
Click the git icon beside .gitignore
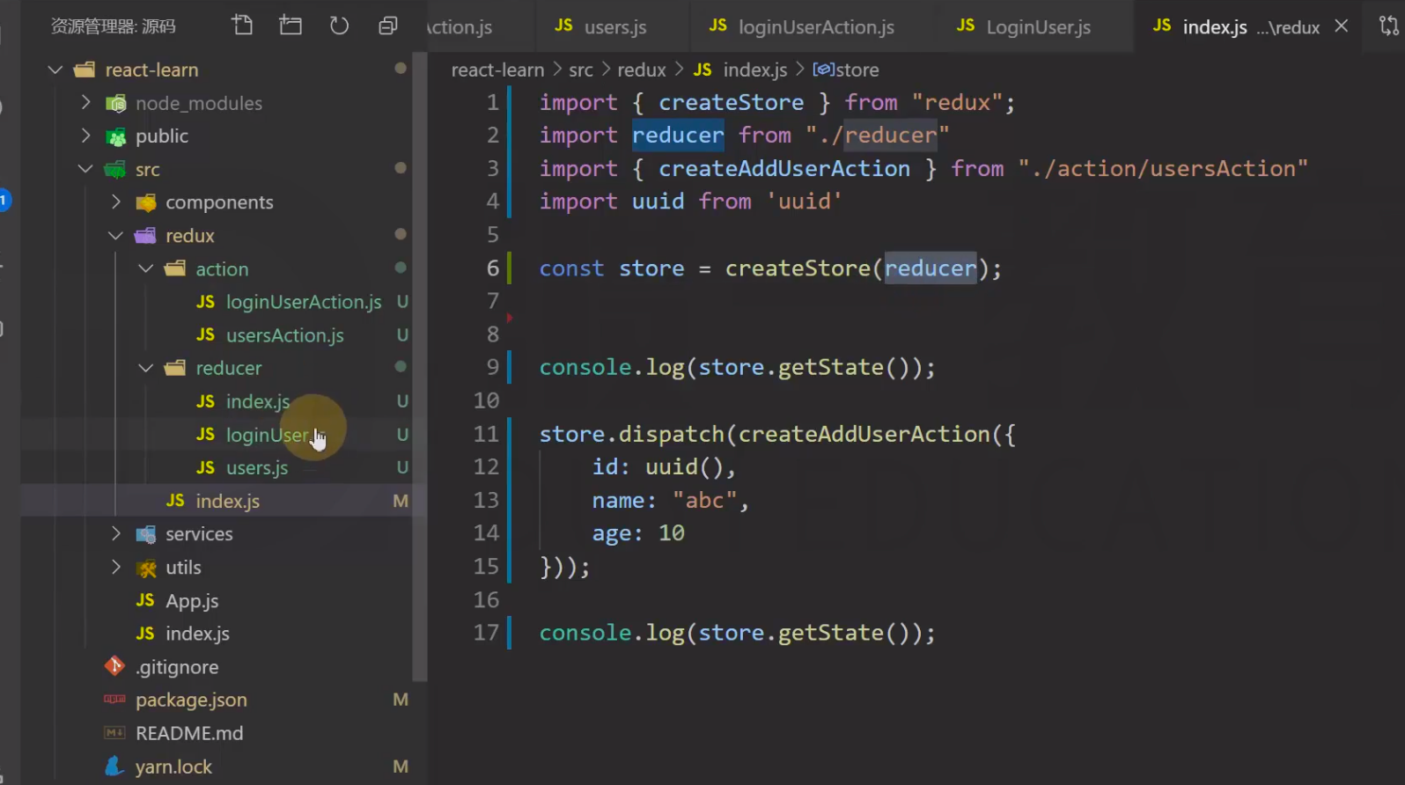tap(114, 666)
